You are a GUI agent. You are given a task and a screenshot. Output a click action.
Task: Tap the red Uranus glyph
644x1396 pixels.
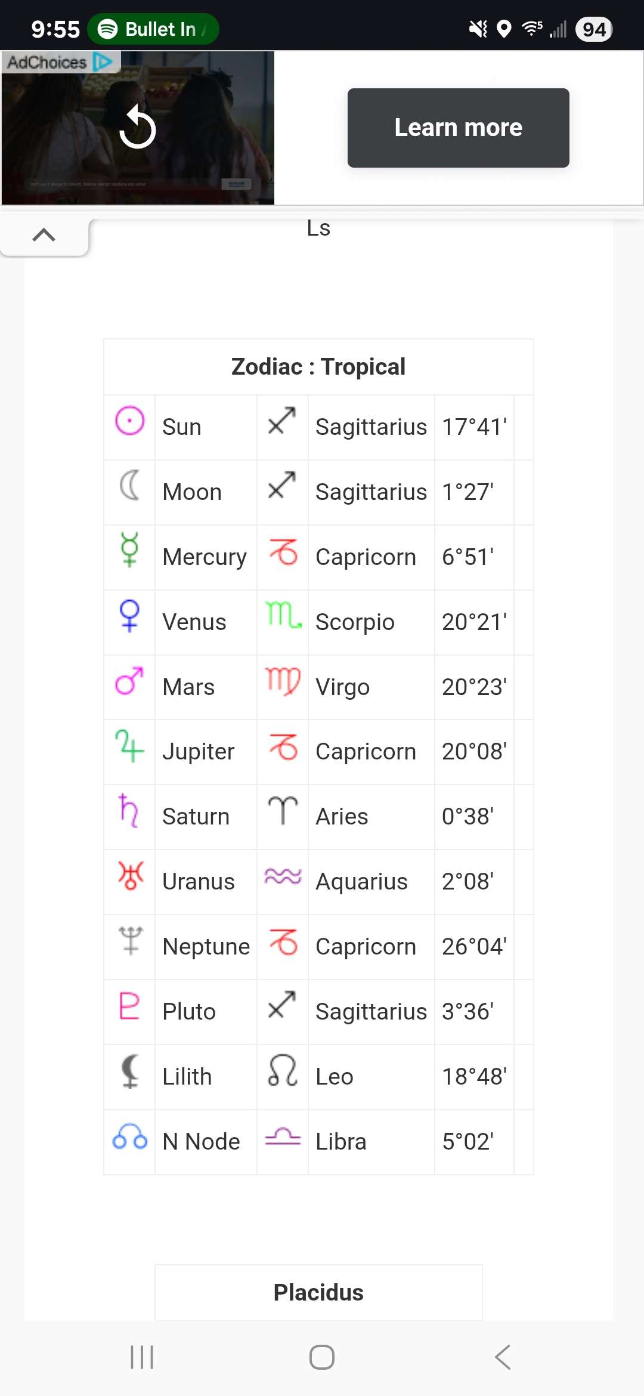click(131, 876)
